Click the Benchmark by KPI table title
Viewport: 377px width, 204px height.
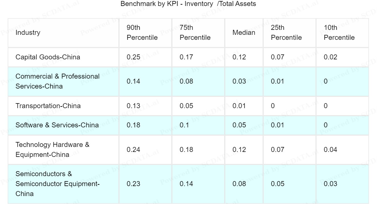(188, 4)
